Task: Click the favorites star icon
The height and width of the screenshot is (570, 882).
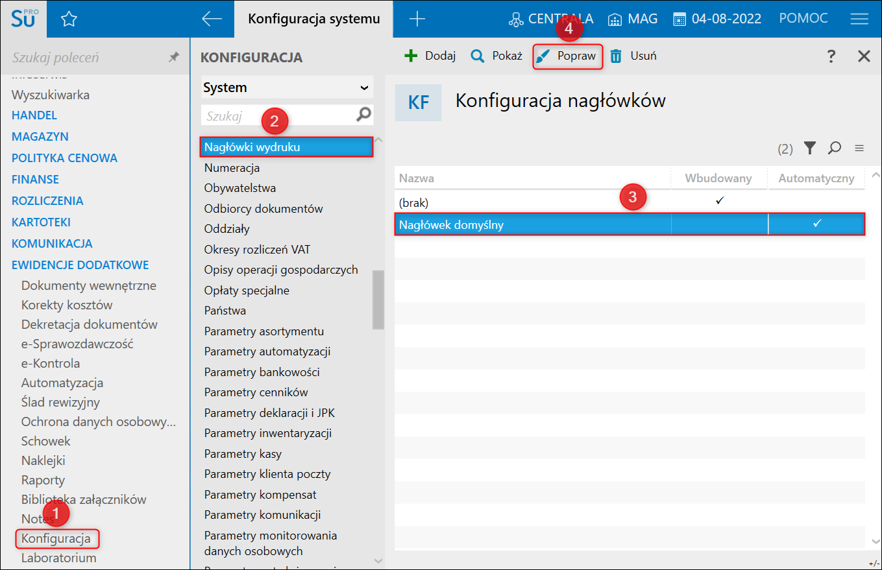Action: 69,19
